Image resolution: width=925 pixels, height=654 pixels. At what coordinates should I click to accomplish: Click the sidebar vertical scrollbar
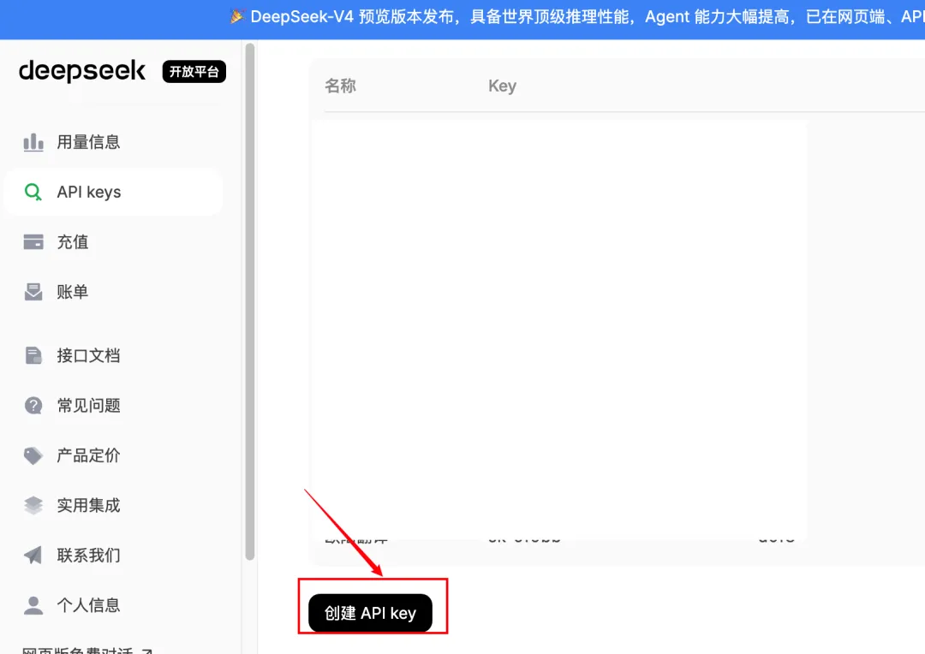[250, 300]
